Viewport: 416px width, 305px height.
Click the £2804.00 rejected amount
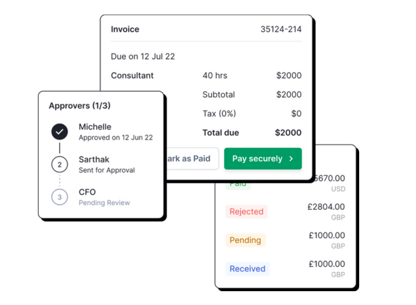pyautogui.click(x=326, y=207)
